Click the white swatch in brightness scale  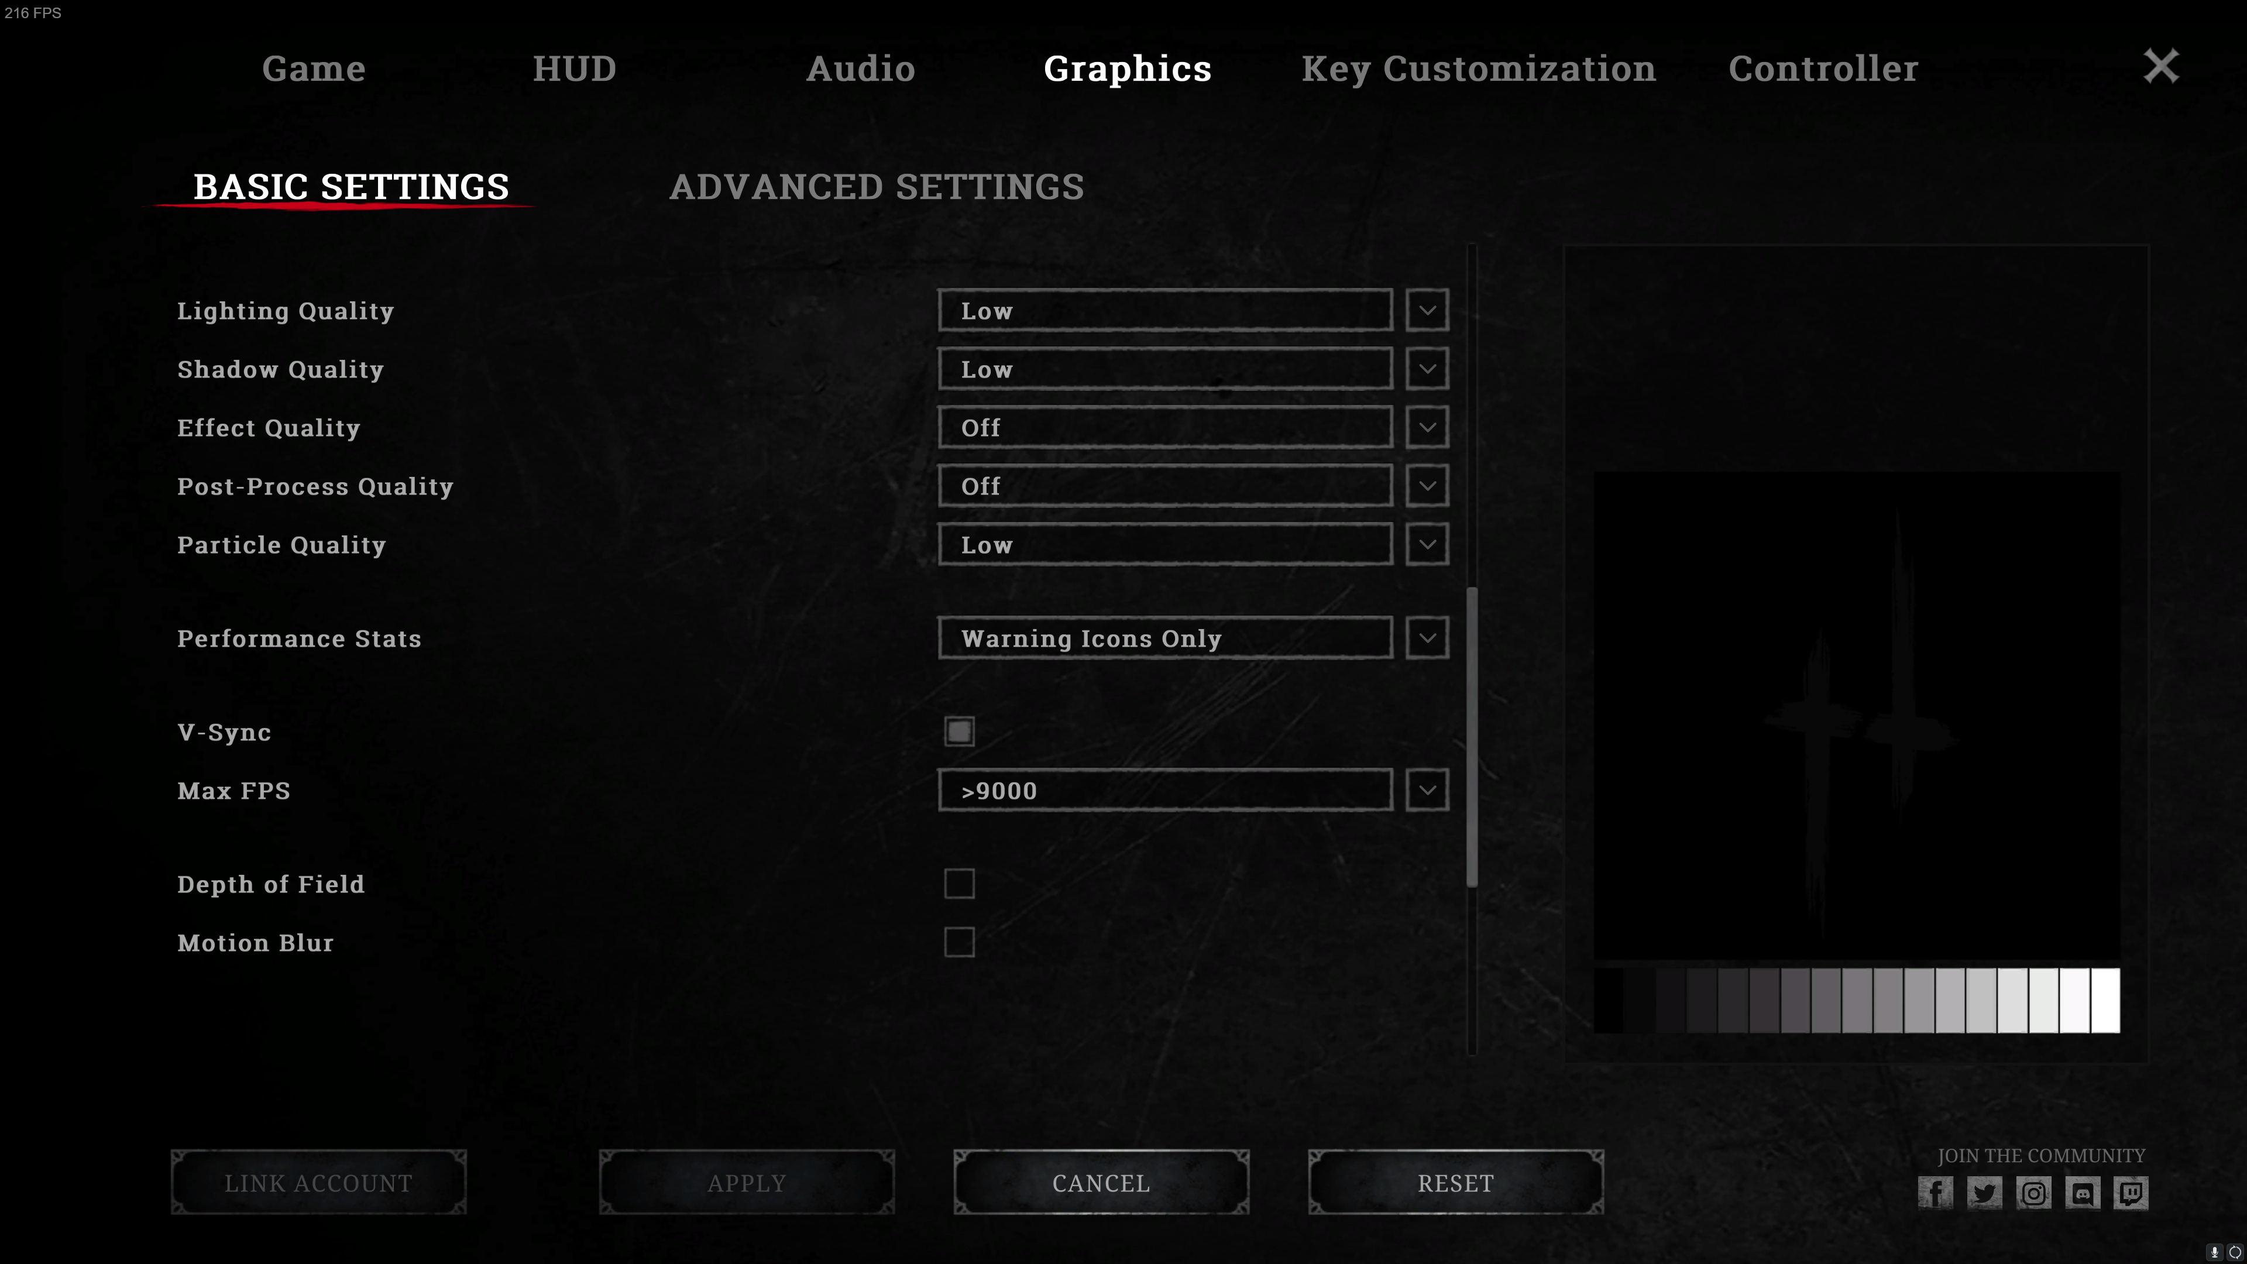2105,1001
